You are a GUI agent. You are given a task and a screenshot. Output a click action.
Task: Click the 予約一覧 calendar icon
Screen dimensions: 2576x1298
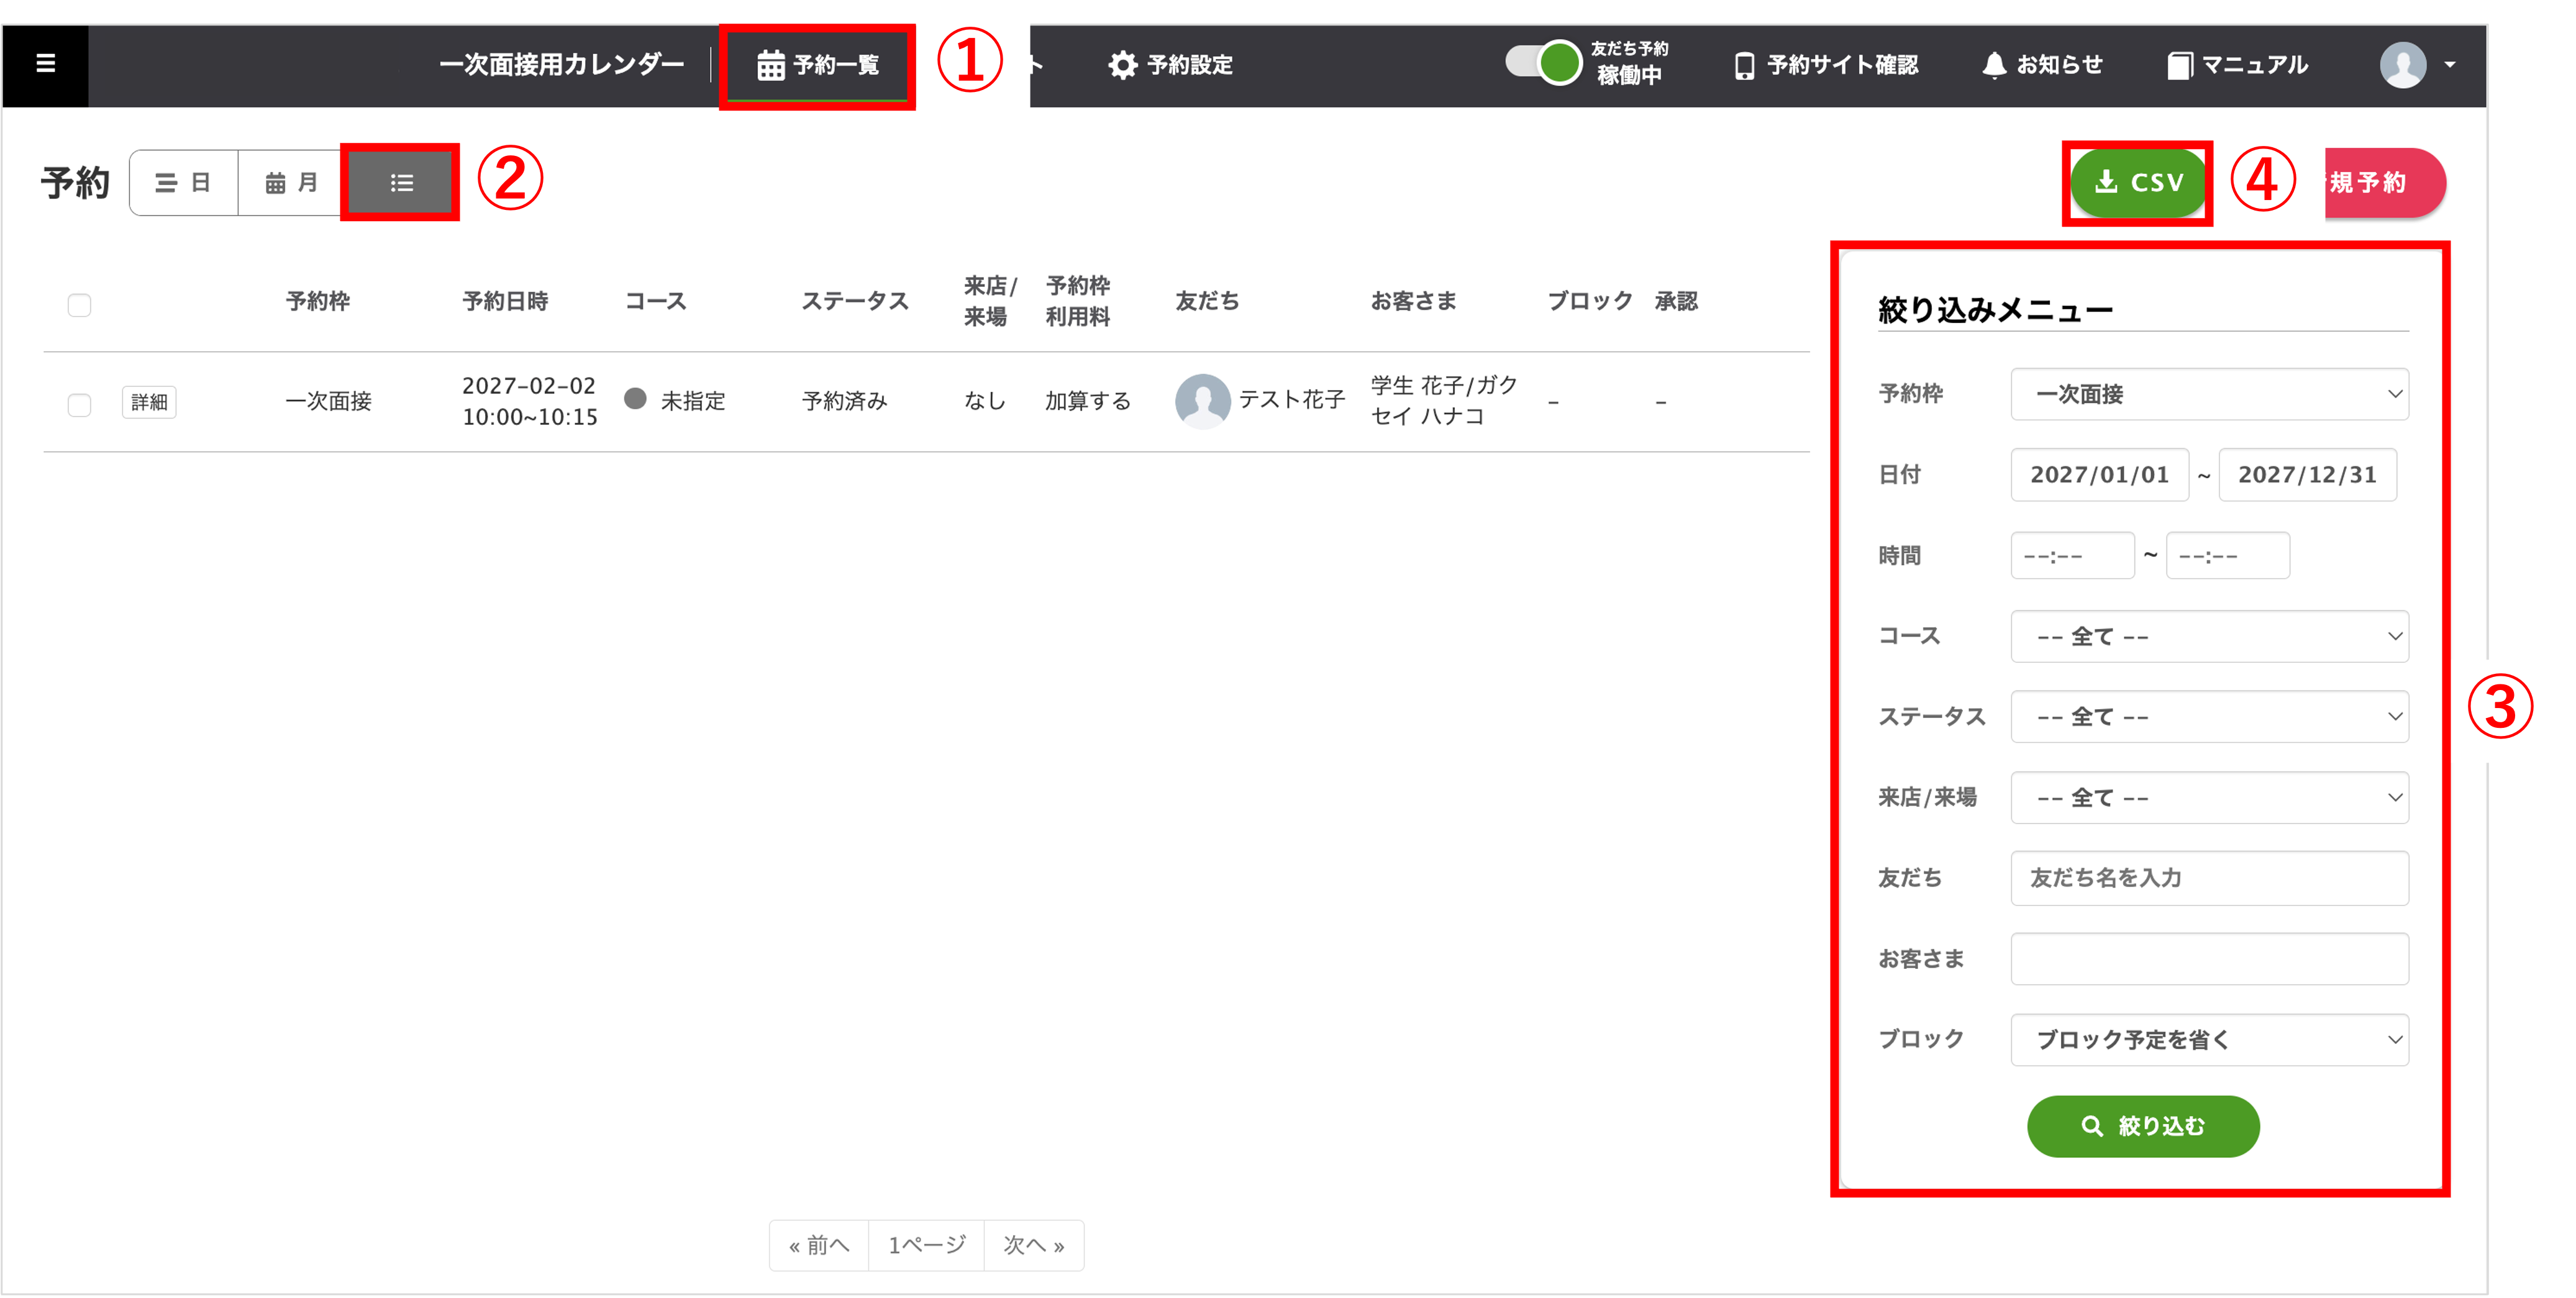pyautogui.click(x=770, y=65)
